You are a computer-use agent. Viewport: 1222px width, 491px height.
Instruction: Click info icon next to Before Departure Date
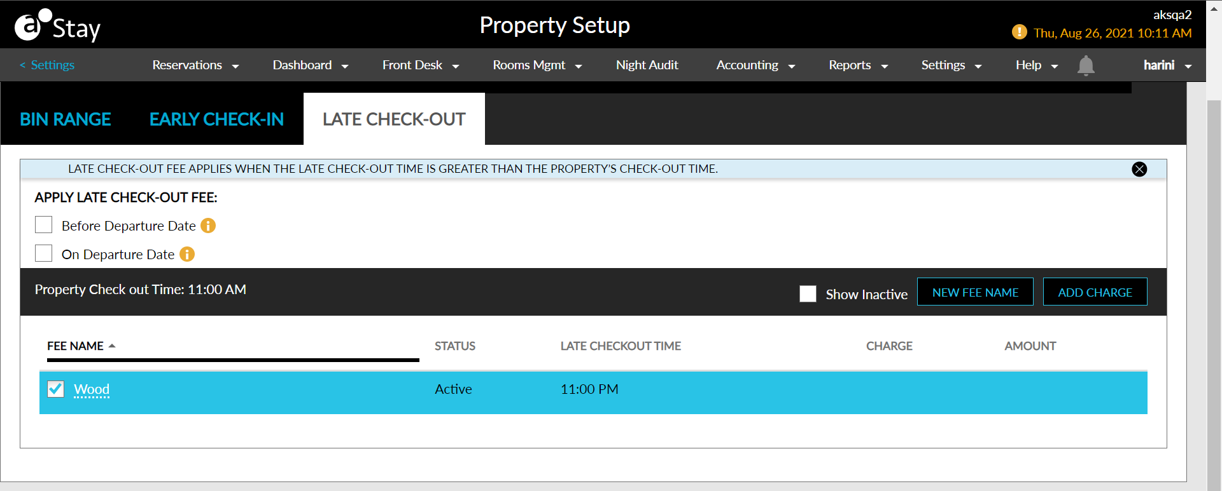[x=208, y=225]
